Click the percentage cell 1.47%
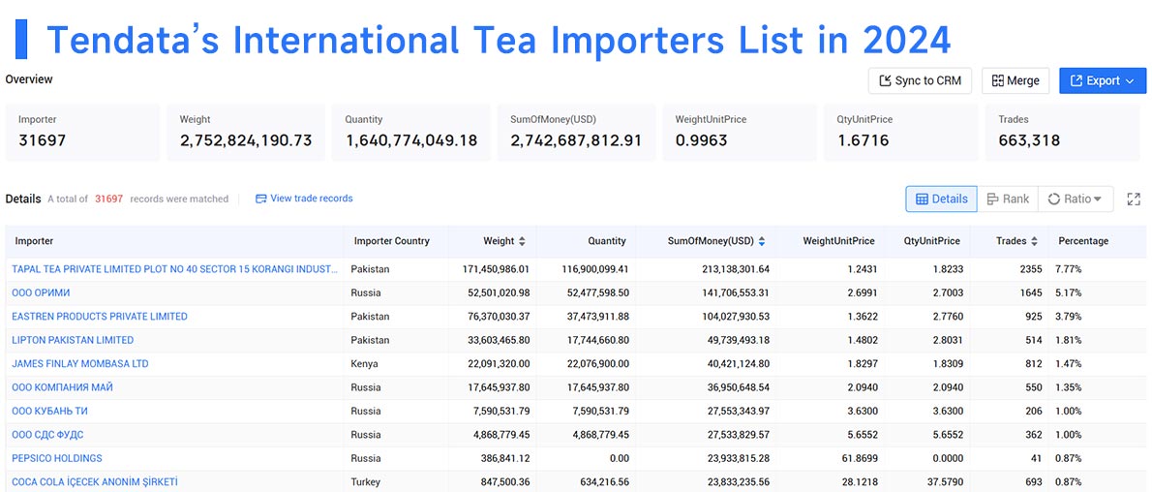The image size is (1152, 492). click(1068, 363)
